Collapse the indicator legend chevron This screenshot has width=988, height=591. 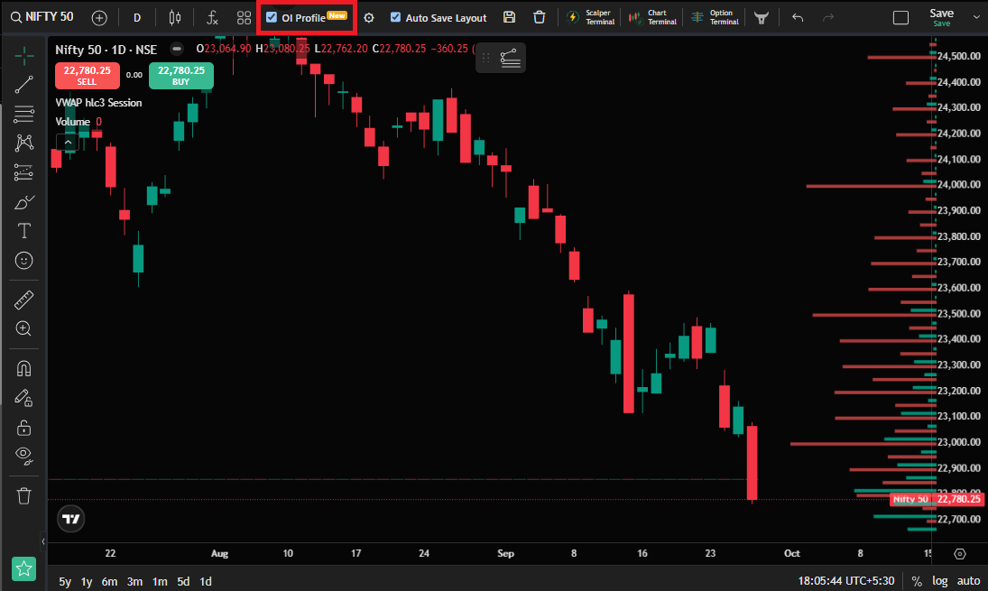pyautogui.click(x=68, y=143)
